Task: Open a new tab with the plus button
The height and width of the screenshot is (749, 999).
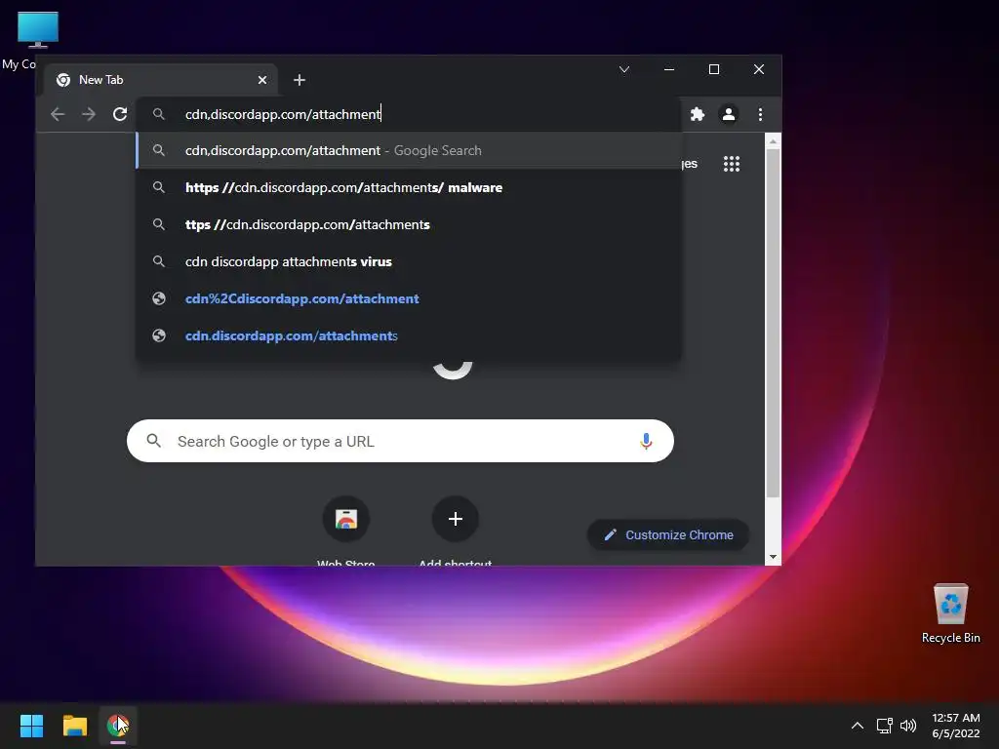Action: click(x=300, y=80)
